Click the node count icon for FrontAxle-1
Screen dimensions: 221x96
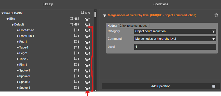(75, 30)
